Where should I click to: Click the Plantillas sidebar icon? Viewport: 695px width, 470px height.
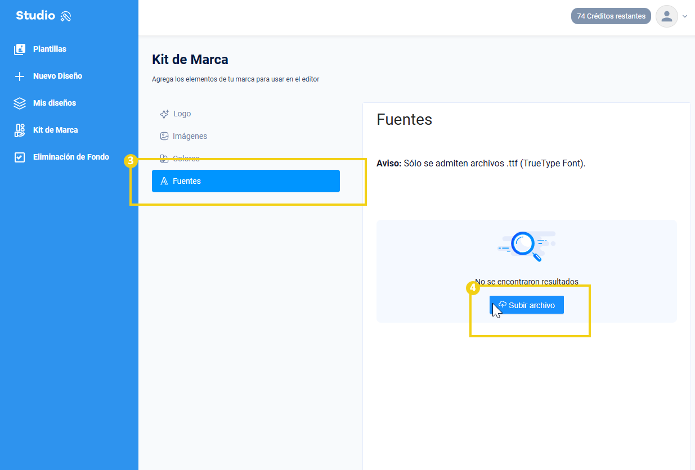(x=20, y=49)
